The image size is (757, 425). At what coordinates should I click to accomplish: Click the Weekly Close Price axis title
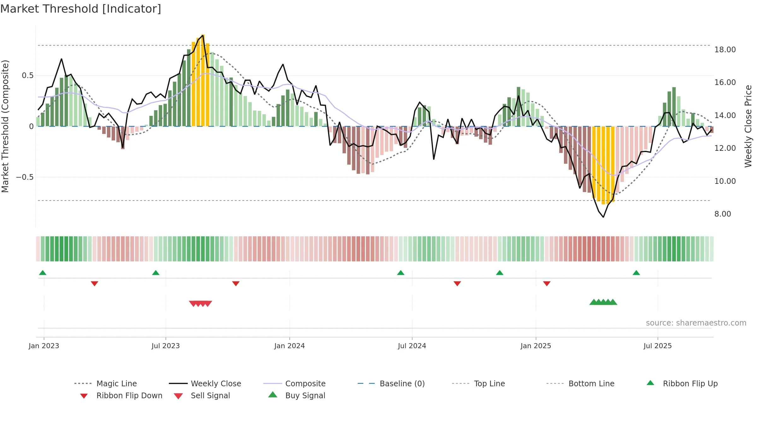(x=748, y=126)
